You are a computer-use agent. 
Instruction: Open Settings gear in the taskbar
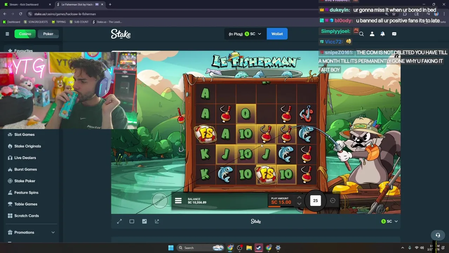pyautogui.click(x=278, y=248)
